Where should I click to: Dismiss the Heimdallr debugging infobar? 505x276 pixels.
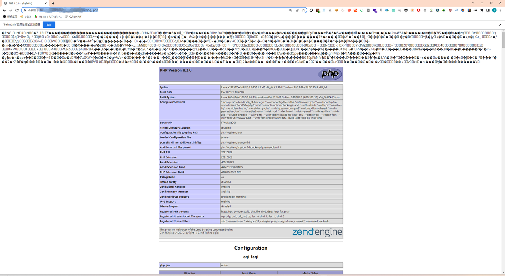coord(500,24)
